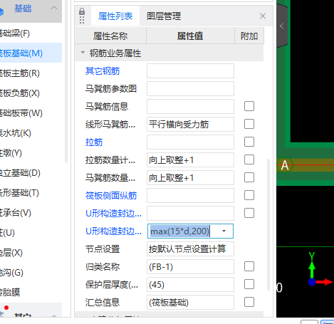Click the 筏板侧面纵筋 value field
This screenshot has height=324, width=334.
click(190, 195)
